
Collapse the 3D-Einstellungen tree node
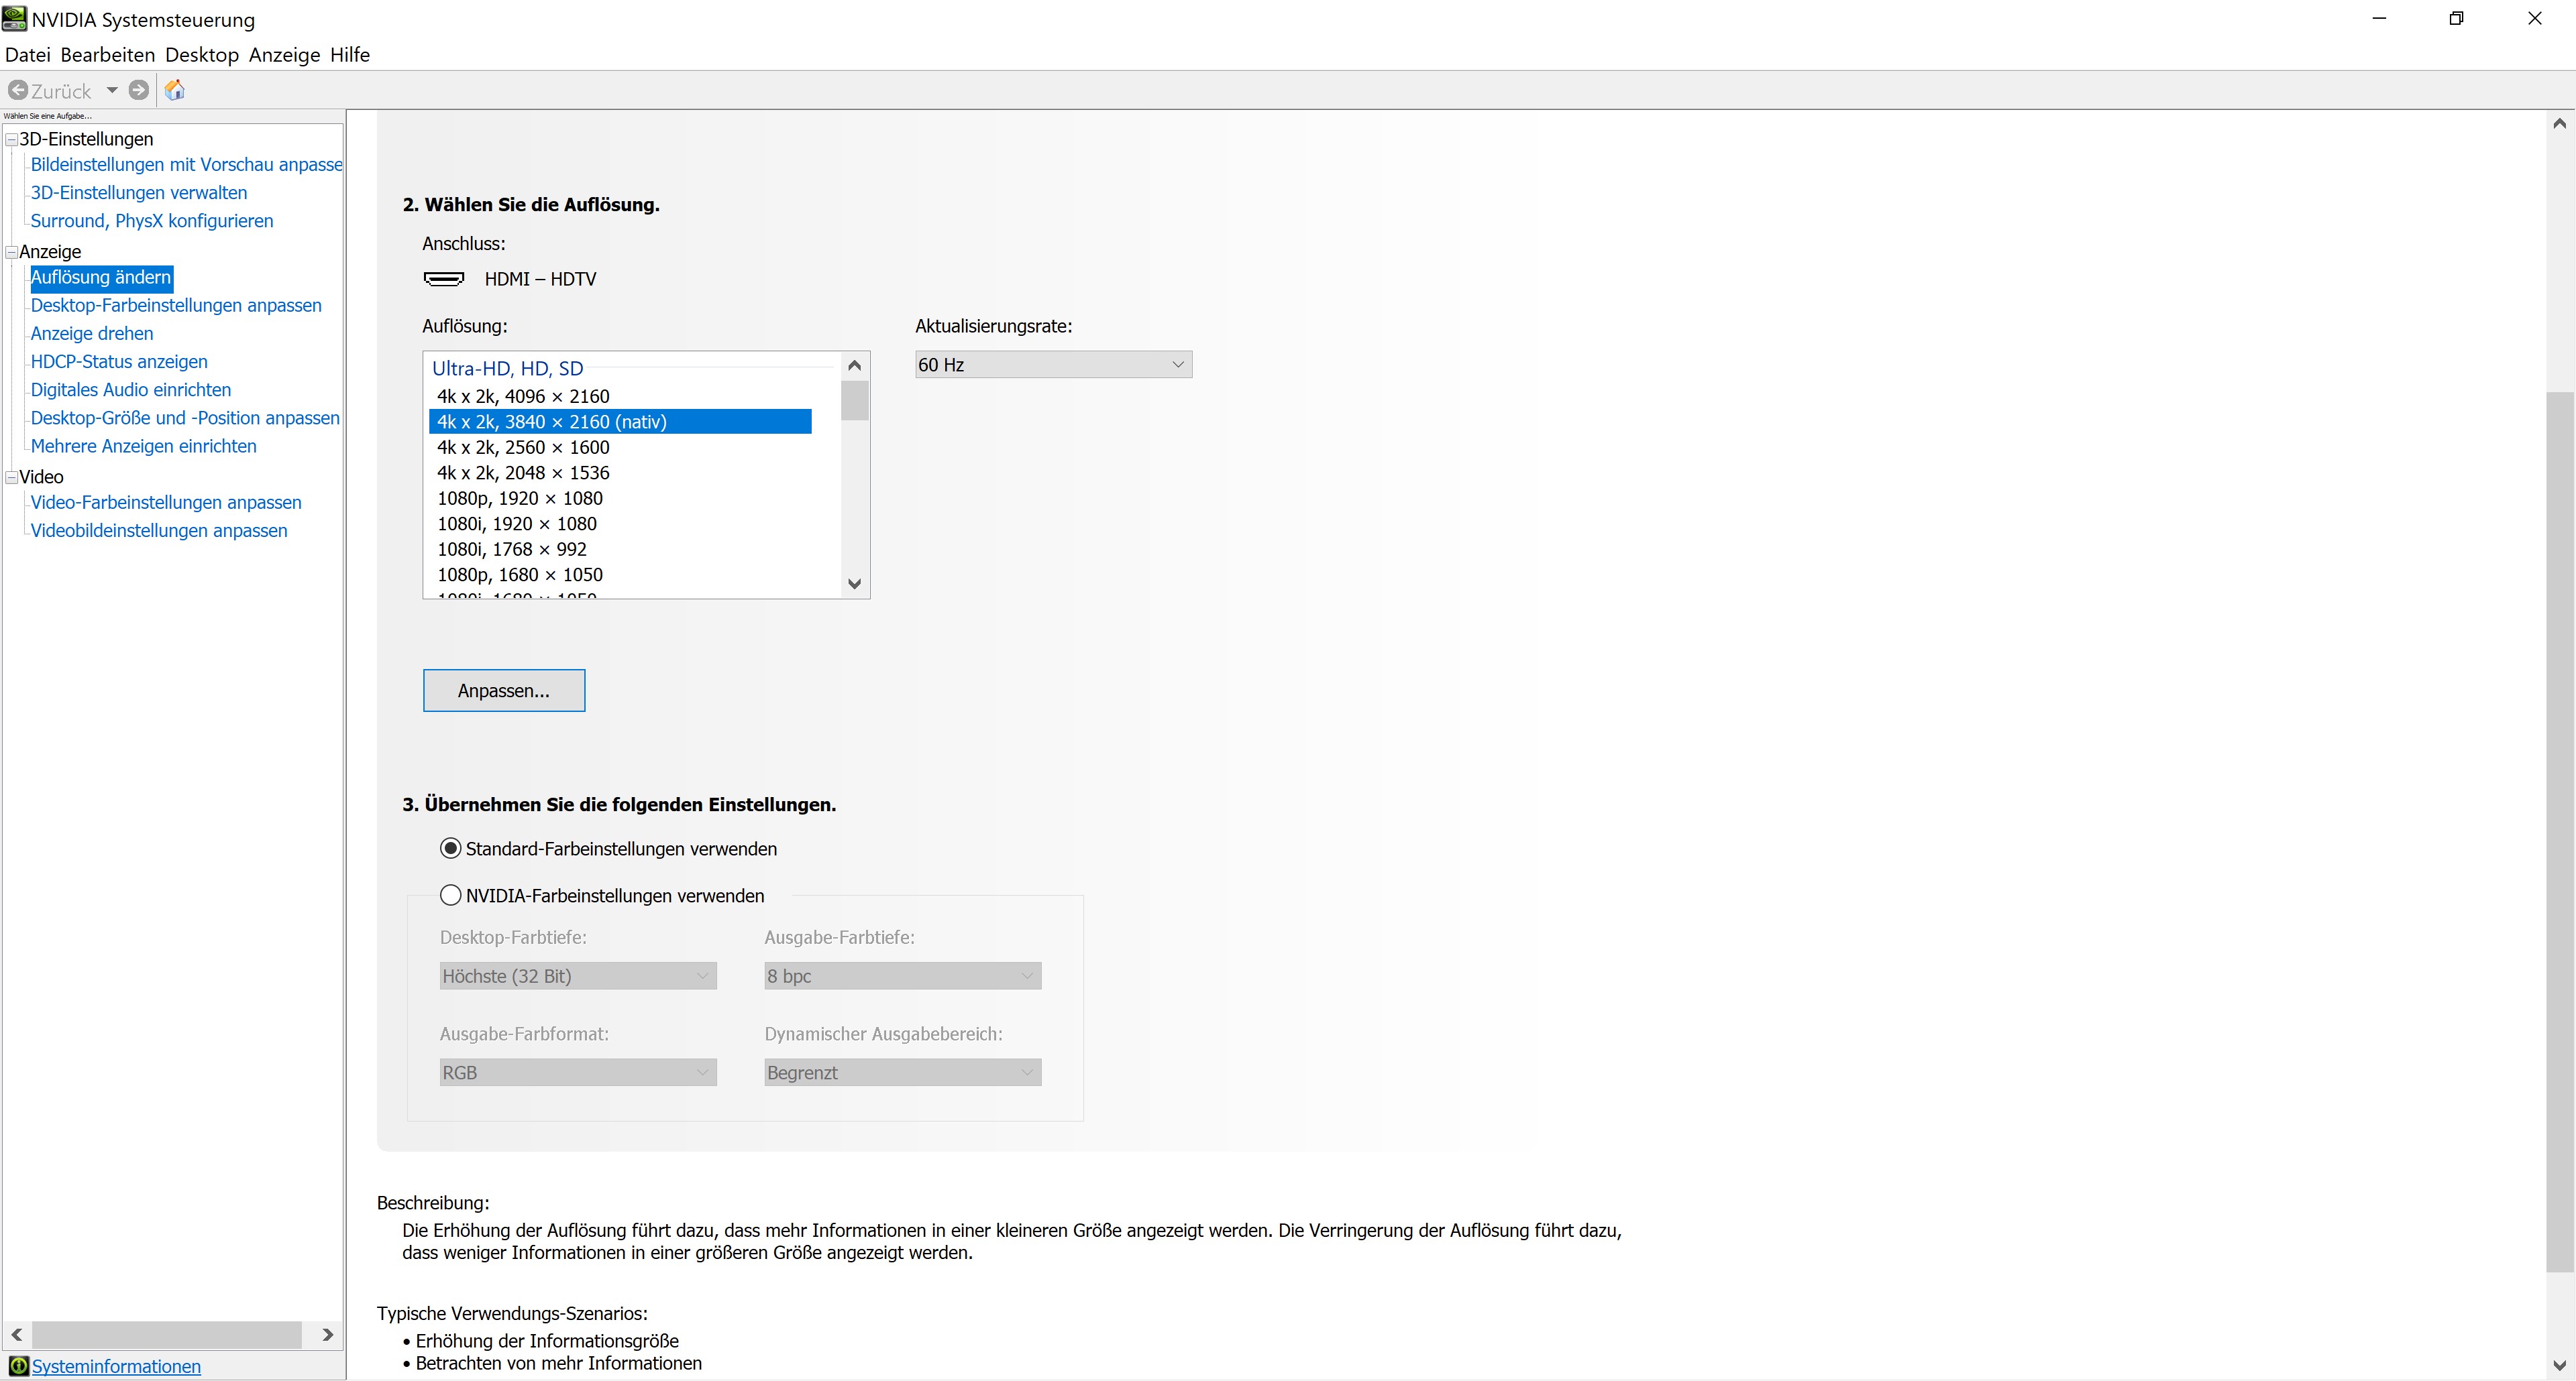[11, 140]
